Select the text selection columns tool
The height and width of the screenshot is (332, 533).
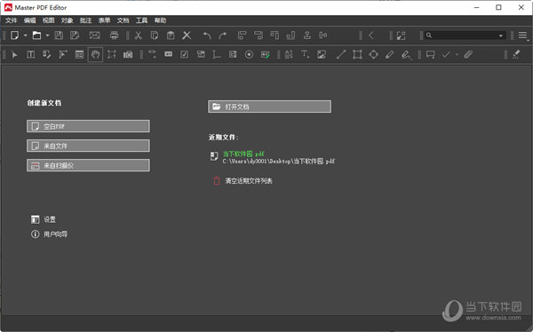[30, 55]
